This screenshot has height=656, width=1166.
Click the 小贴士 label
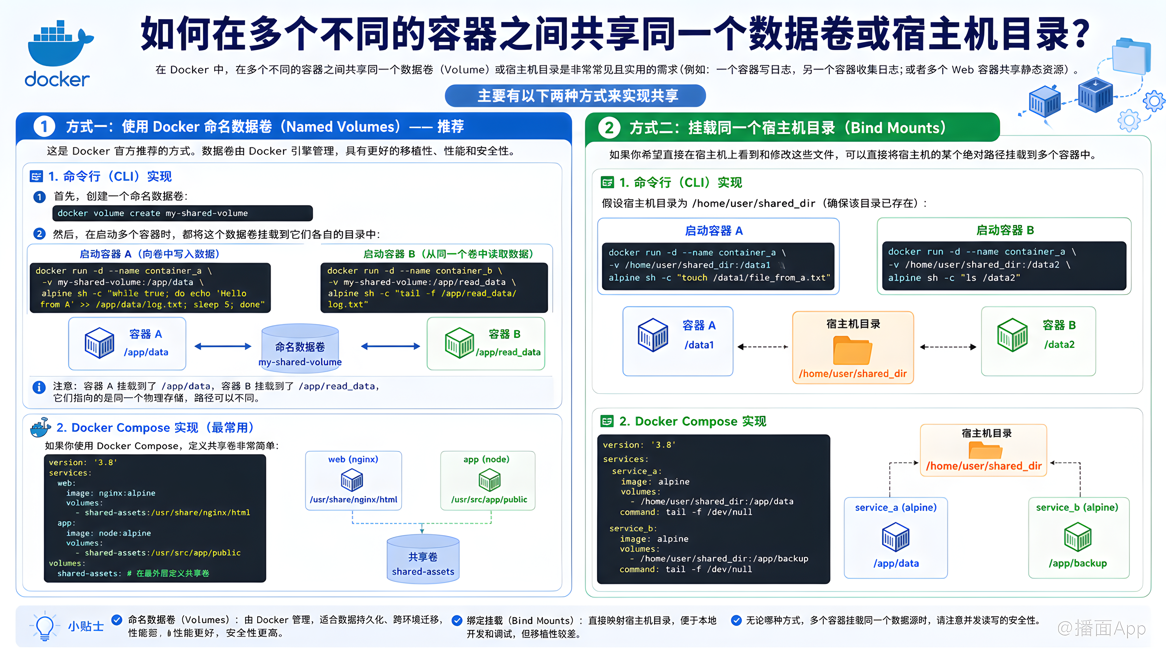click(86, 627)
